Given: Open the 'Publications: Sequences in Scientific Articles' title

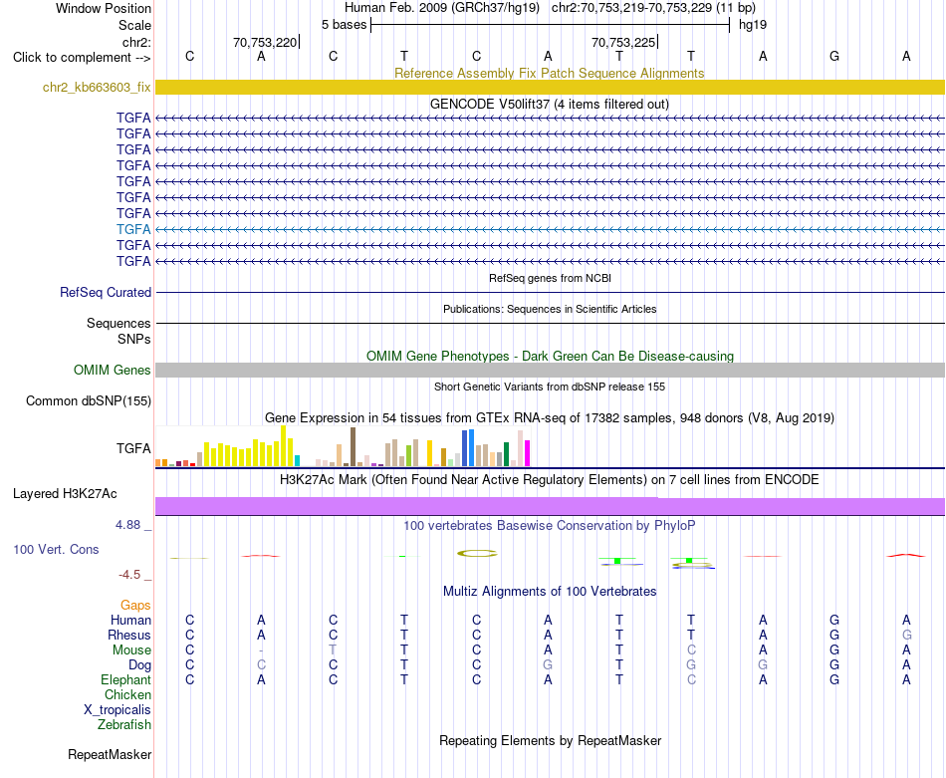Looking at the screenshot, I should coord(550,309).
